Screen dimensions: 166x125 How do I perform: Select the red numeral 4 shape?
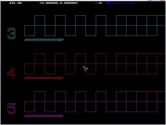point(12,73)
